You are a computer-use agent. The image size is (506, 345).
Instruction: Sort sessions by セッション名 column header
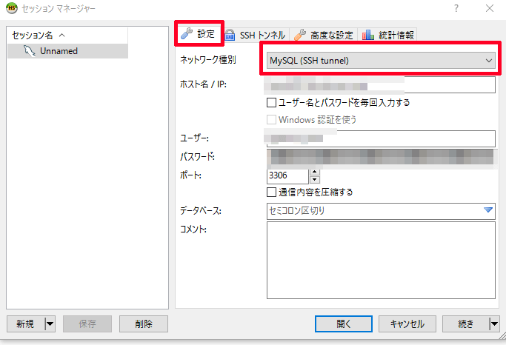coord(67,35)
